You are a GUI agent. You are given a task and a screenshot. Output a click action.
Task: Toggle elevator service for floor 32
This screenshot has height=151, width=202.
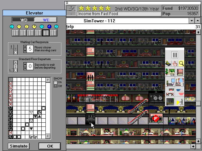coord(10,129)
